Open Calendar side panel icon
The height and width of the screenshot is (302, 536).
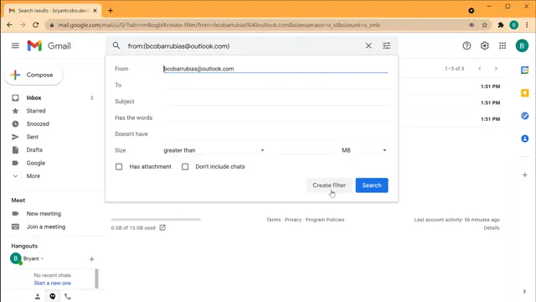coord(525,70)
